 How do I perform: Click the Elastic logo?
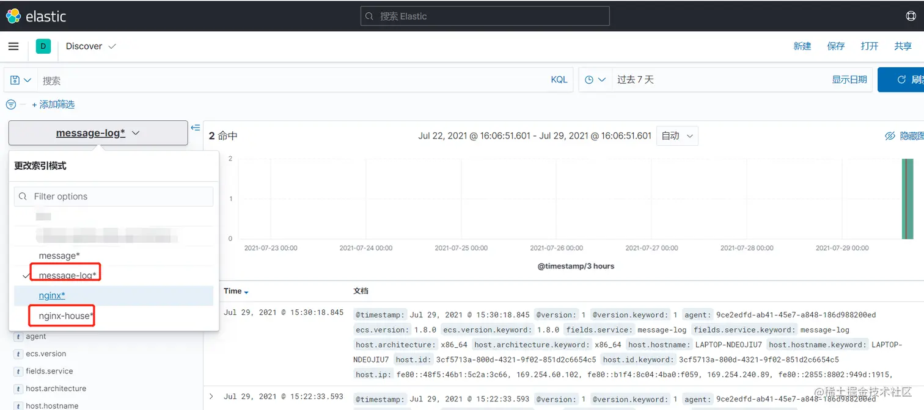pos(36,16)
